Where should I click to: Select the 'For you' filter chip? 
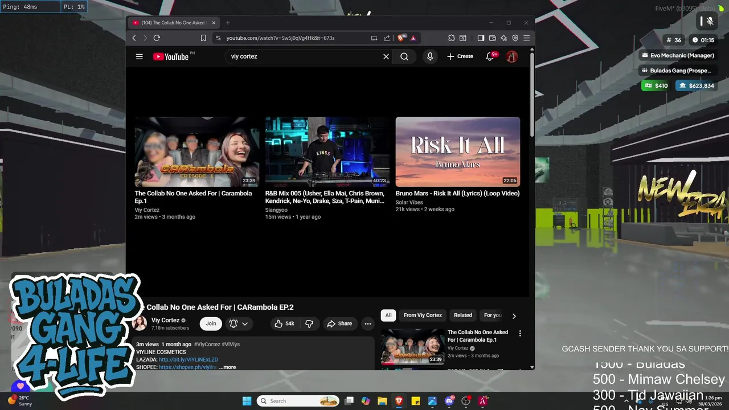coord(493,315)
